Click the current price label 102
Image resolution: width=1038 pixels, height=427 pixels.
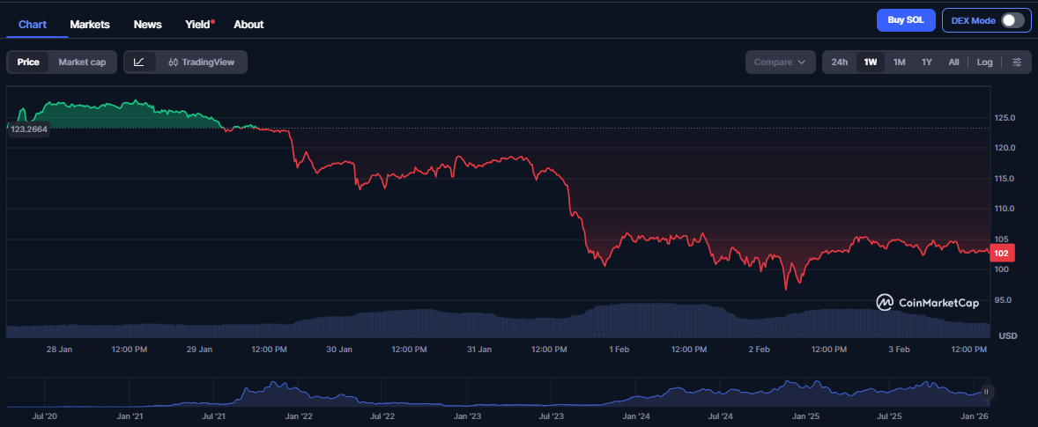1002,254
